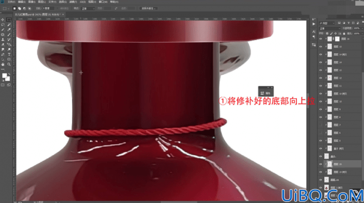Show the hidden layer 7 visibility box
The image size is (364, 203).
point(321,125)
